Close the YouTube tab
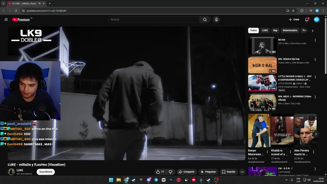Screen dimensions: 327x184 44,3
